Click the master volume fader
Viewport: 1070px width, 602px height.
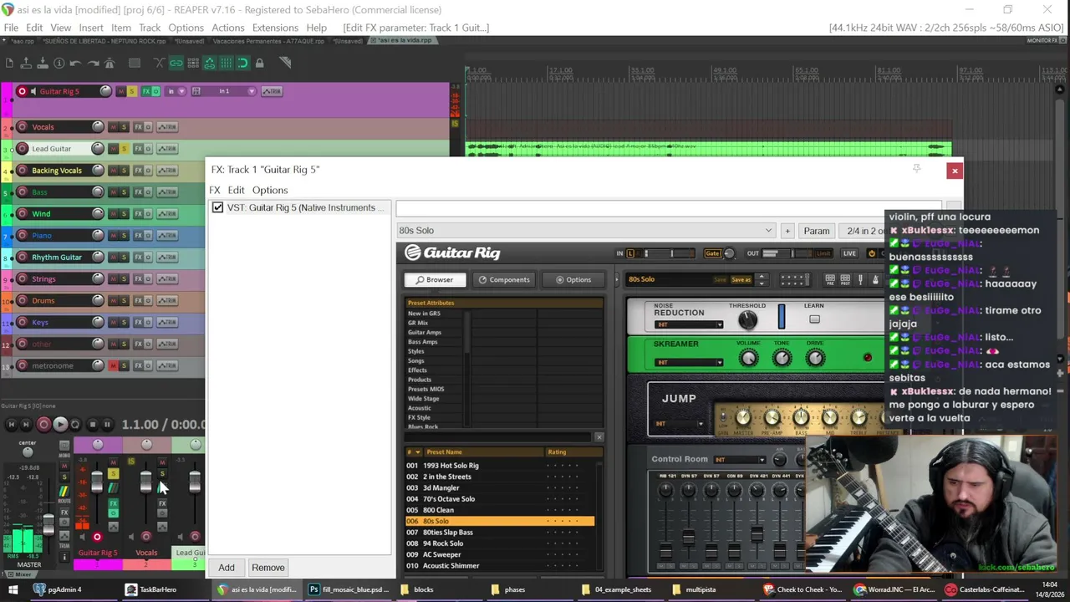48,523
